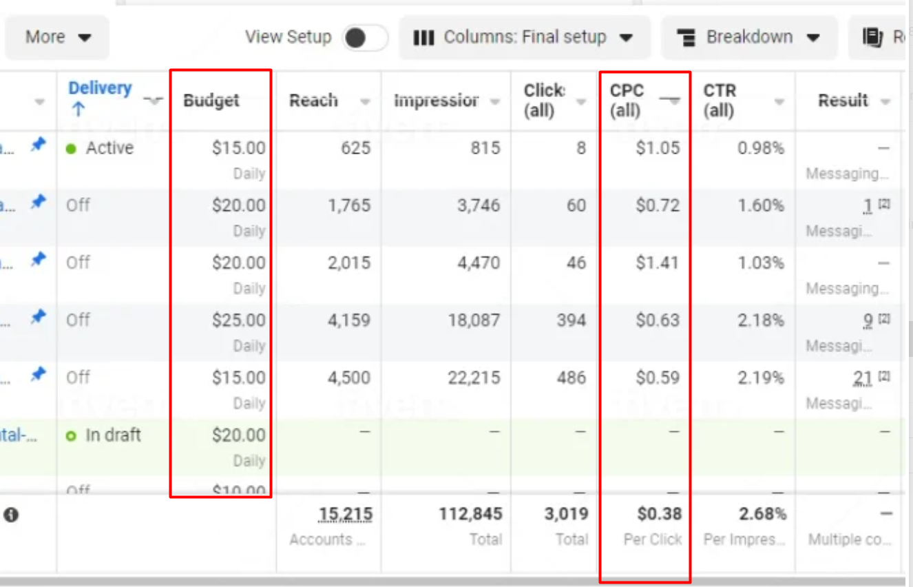913x587 pixels.
Task: Click the blue sort arrow under Delivery
Action: pos(78,110)
